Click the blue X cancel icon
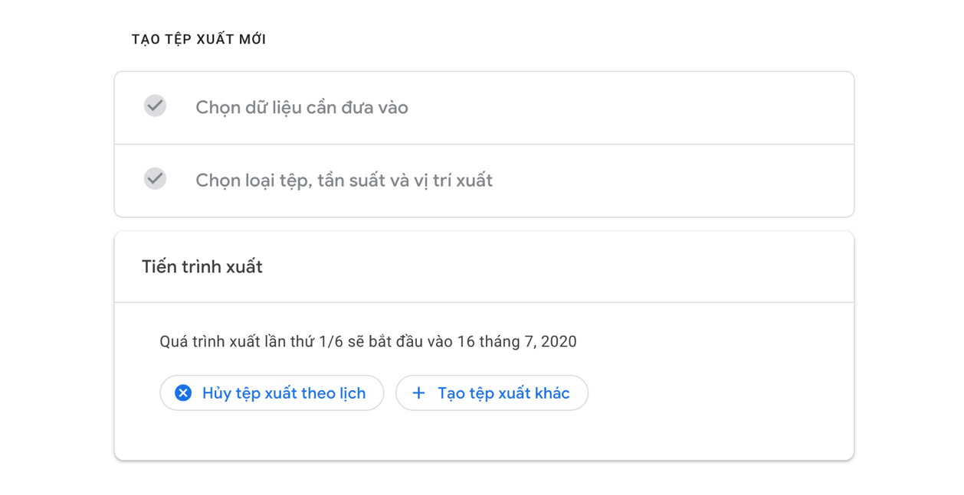 point(182,392)
